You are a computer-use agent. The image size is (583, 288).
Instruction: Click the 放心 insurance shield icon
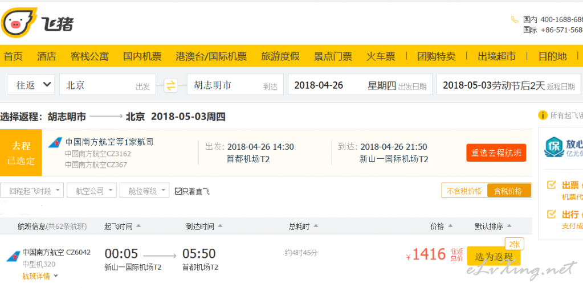pyautogui.click(x=553, y=147)
